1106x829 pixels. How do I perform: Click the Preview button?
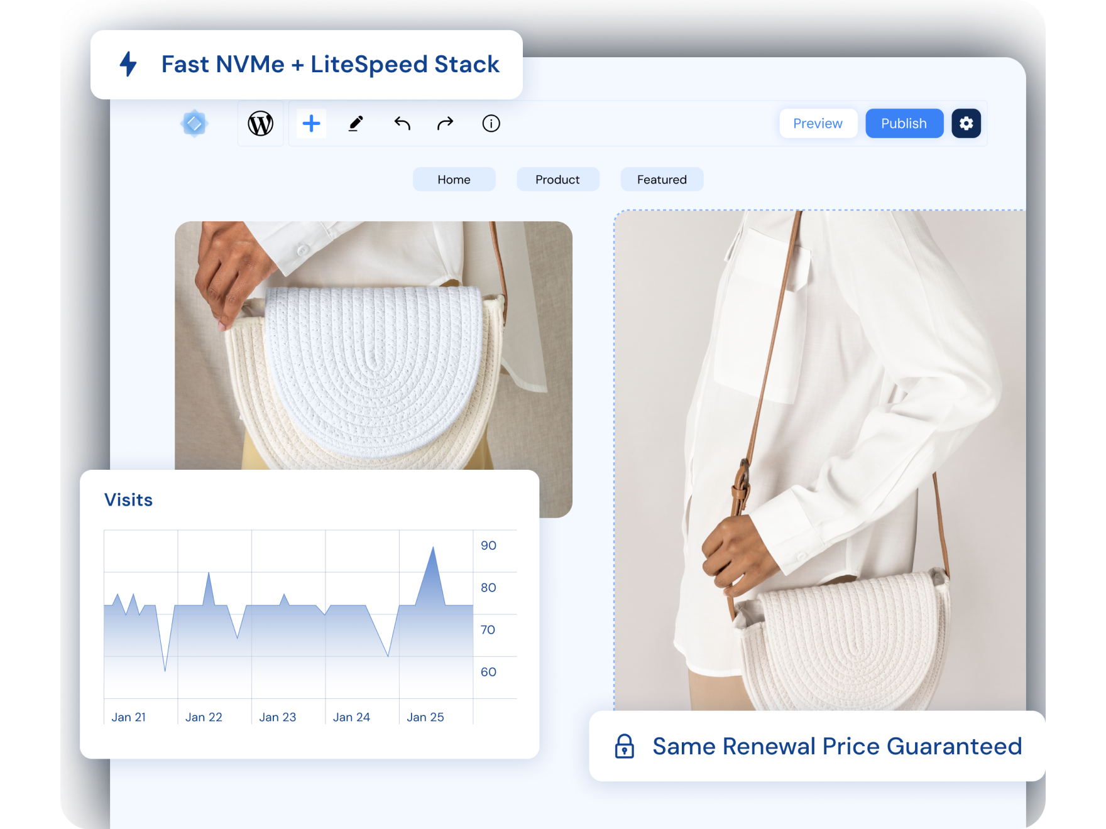(x=818, y=123)
